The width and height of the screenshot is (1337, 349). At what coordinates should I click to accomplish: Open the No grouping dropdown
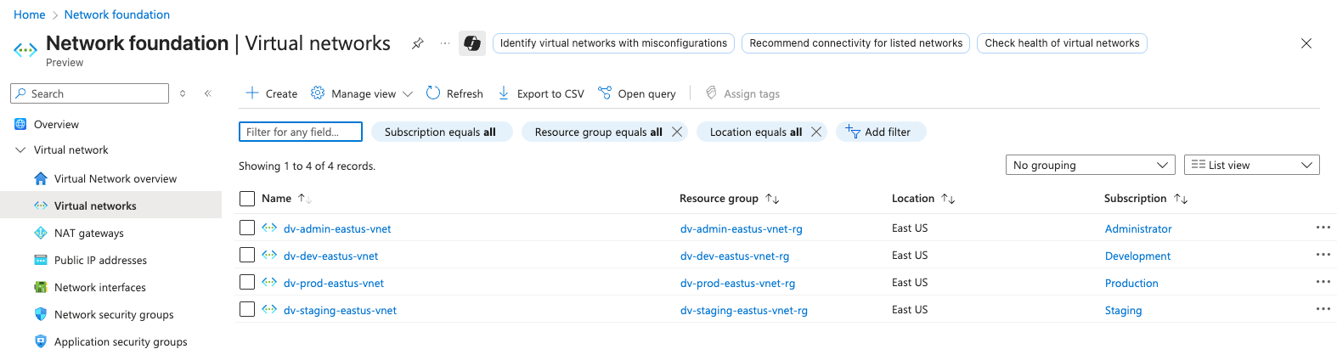tap(1090, 165)
